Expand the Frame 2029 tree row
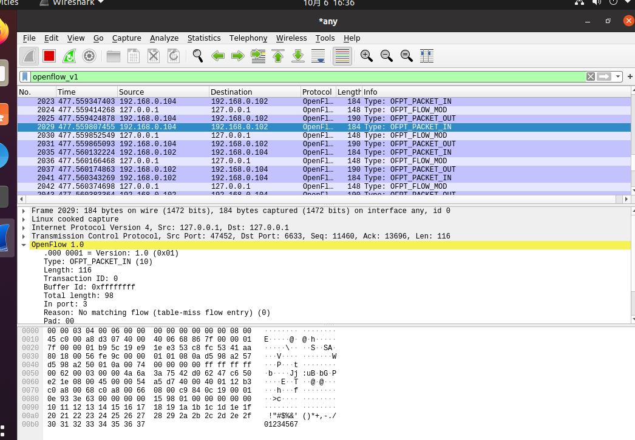 pos(24,211)
